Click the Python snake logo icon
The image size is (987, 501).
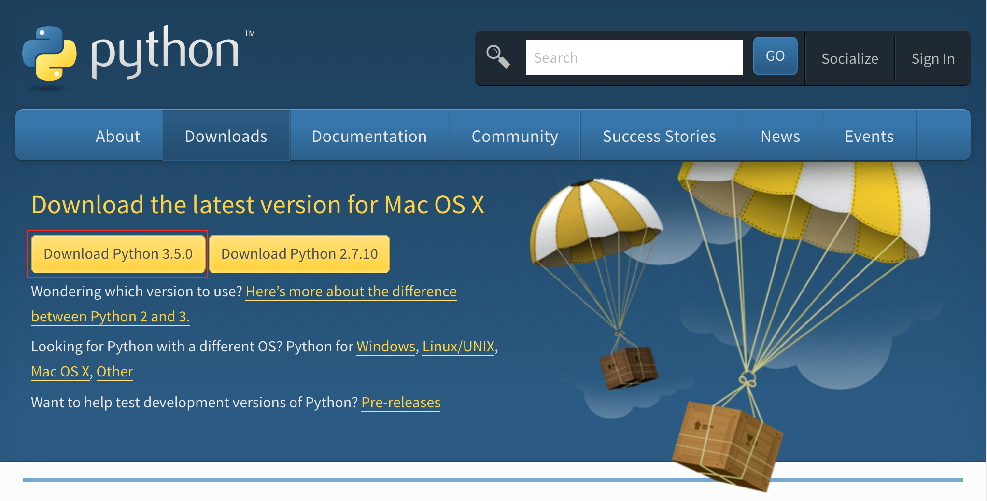coord(49,54)
